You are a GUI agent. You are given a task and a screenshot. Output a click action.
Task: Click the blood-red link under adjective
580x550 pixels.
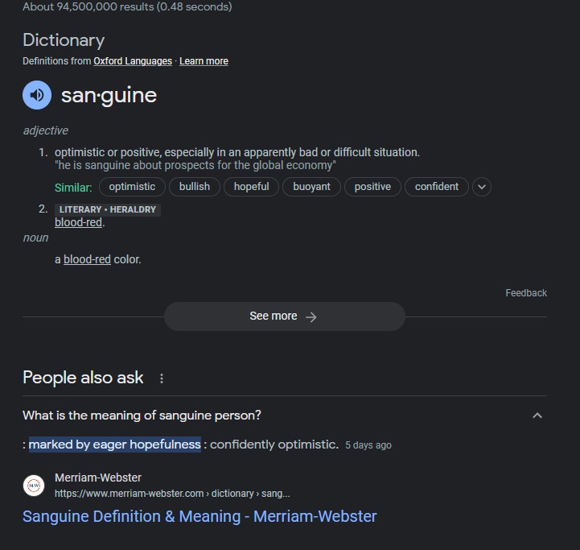click(78, 222)
